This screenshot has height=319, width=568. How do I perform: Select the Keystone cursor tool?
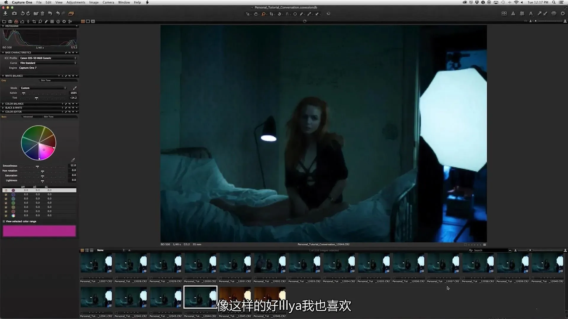click(287, 14)
